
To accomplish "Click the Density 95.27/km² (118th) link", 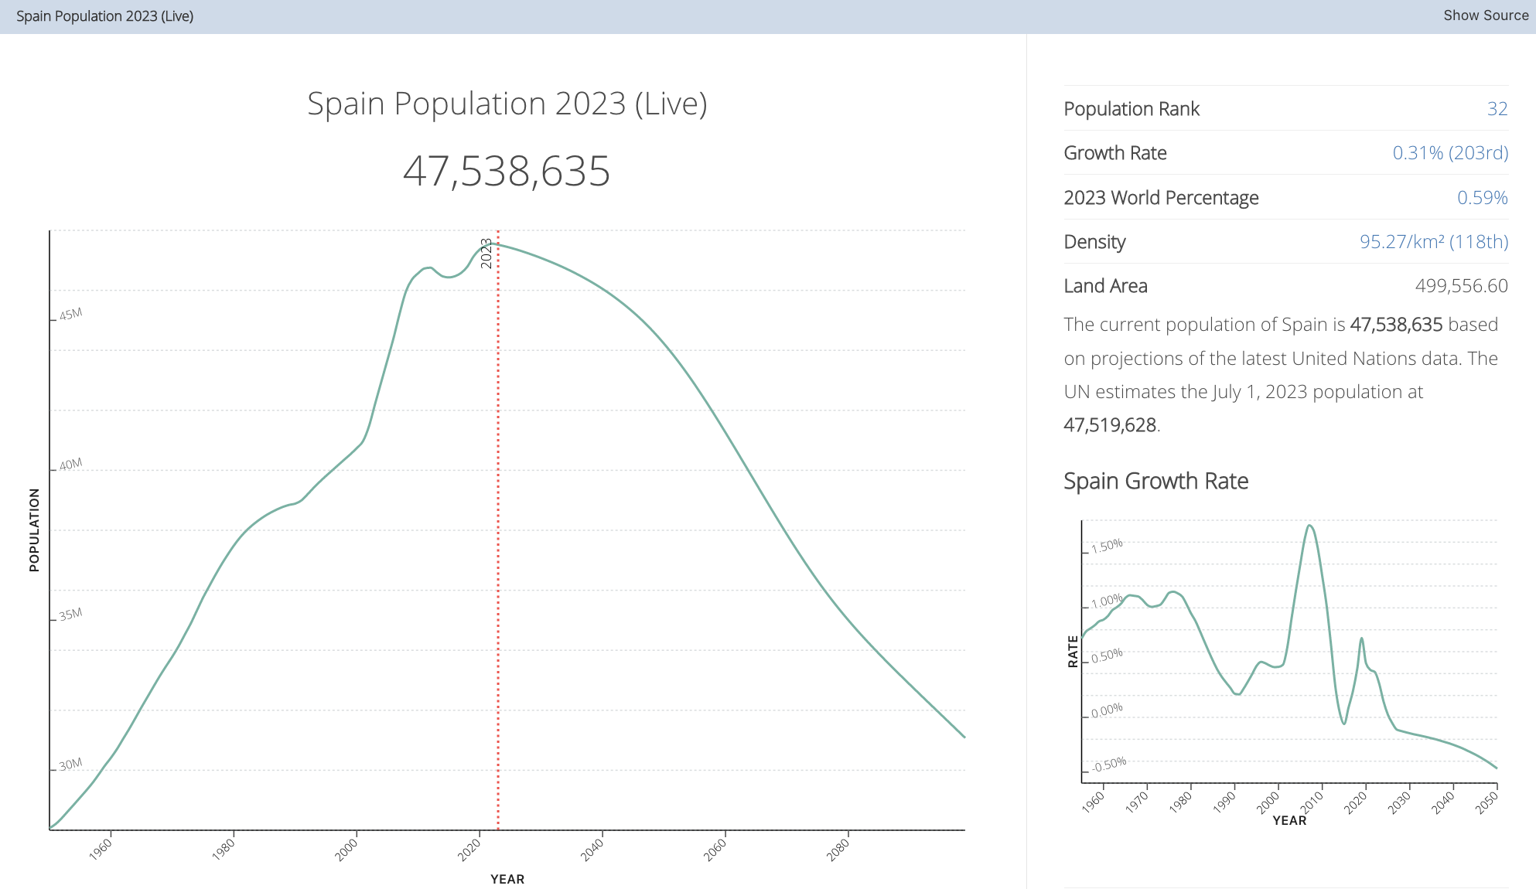I will (1433, 242).
